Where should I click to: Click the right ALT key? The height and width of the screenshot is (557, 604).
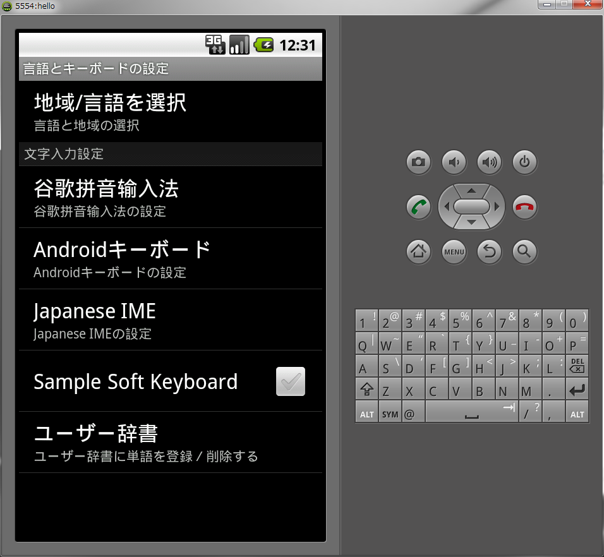[x=577, y=412]
